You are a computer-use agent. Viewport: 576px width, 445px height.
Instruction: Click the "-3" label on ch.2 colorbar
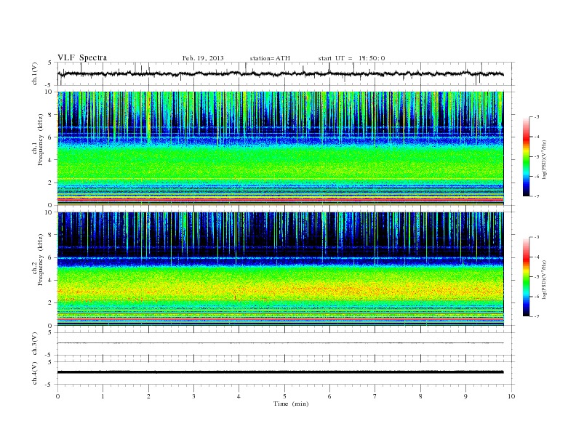click(537, 237)
